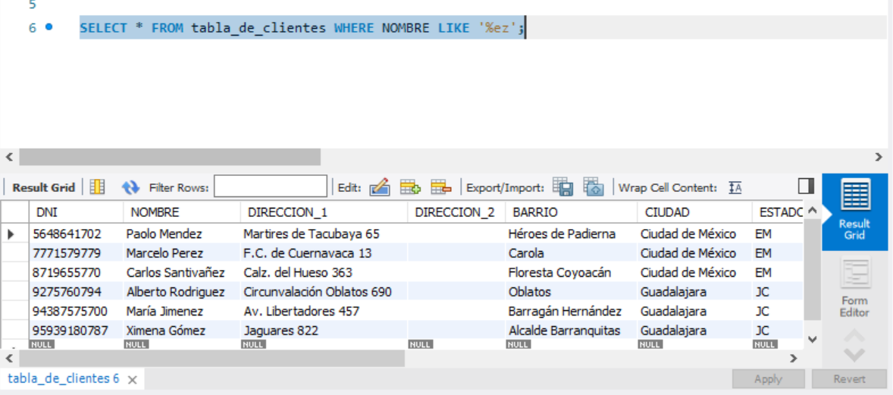
Task: Toggle wrap cell content icon
Action: pos(735,187)
